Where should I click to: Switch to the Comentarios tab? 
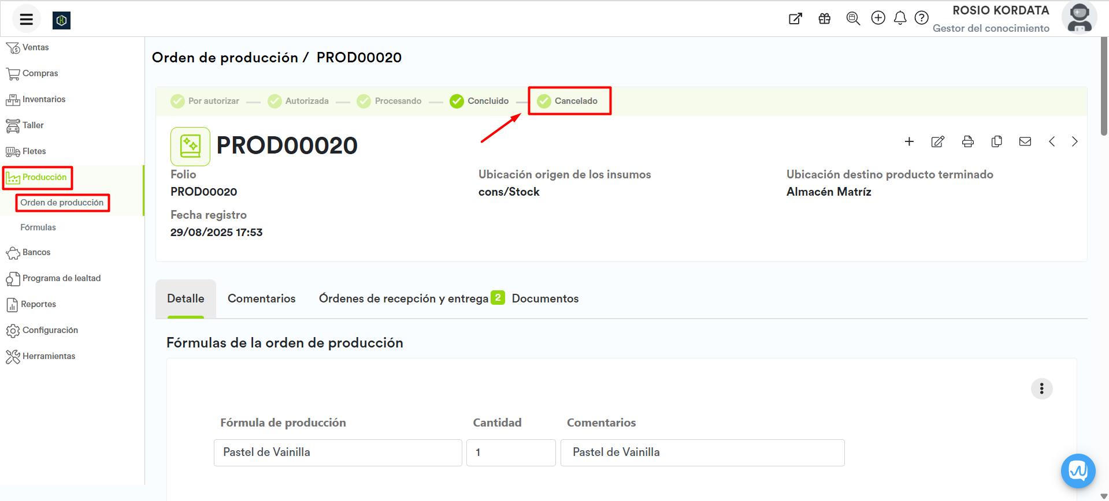coord(261,299)
